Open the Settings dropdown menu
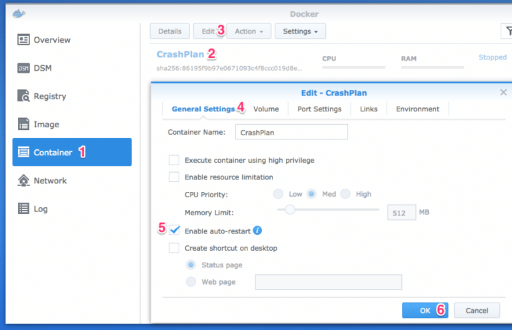This screenshot has height=330, width=512. [300, 31]
